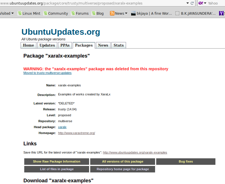Click the Package "xaralx-examples" heading
Image resolution: width=225 pixels, height=184 pixels.
[57, 56]
